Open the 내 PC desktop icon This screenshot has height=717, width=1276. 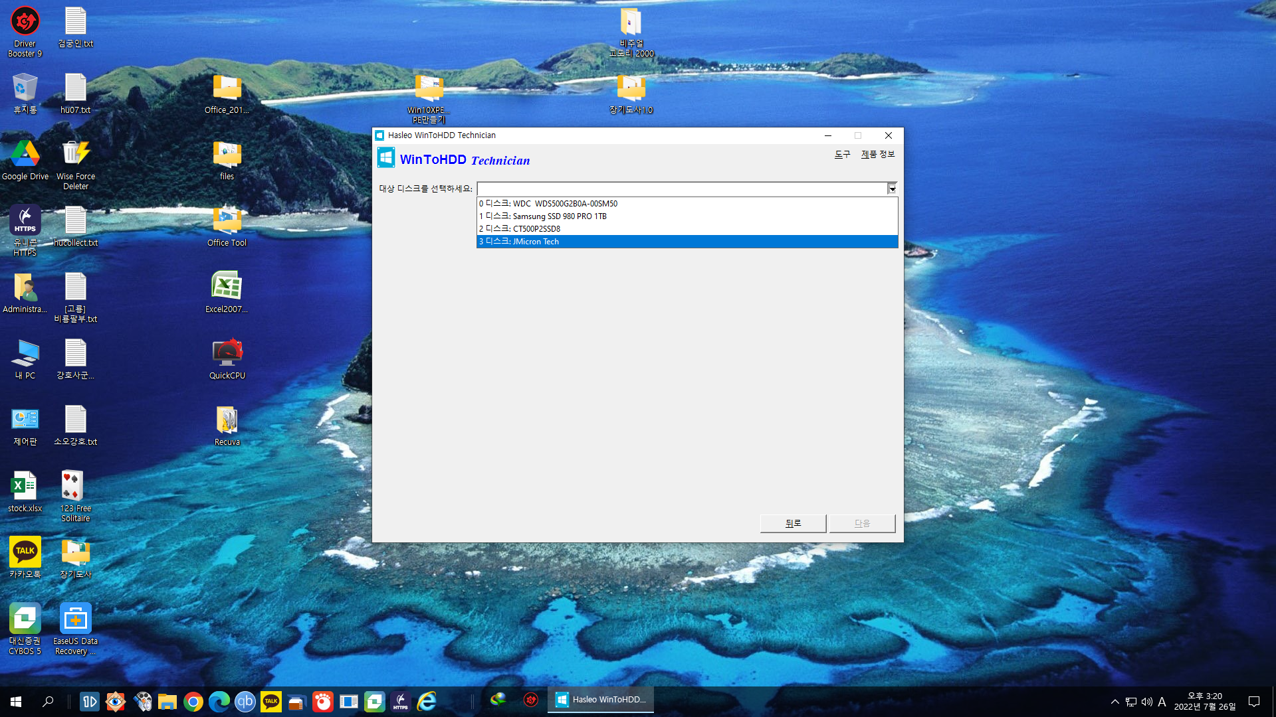(x=25, y=358)
